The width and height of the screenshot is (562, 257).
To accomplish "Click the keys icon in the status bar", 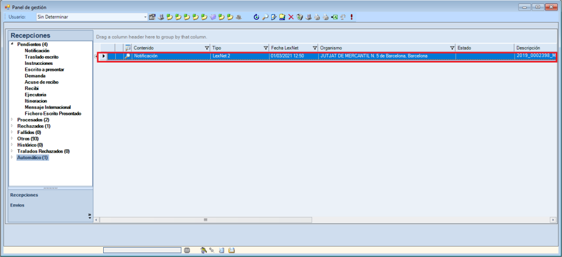I will coord(204,250).
